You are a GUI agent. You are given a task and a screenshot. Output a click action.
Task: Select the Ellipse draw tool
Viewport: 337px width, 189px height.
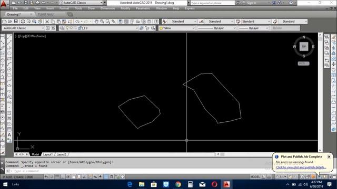pyautogui.click(x=9, y=86)
